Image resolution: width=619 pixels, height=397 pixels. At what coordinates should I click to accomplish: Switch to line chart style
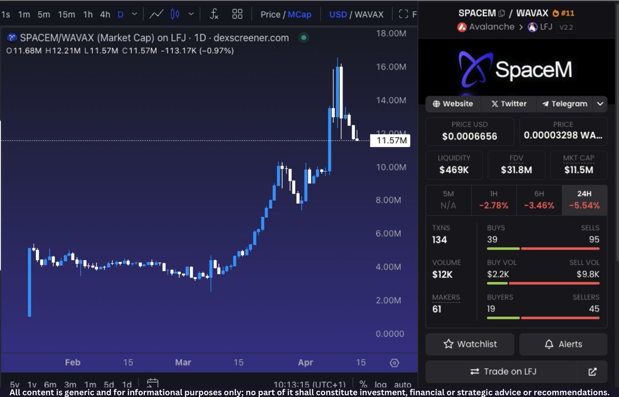point(156,14)
